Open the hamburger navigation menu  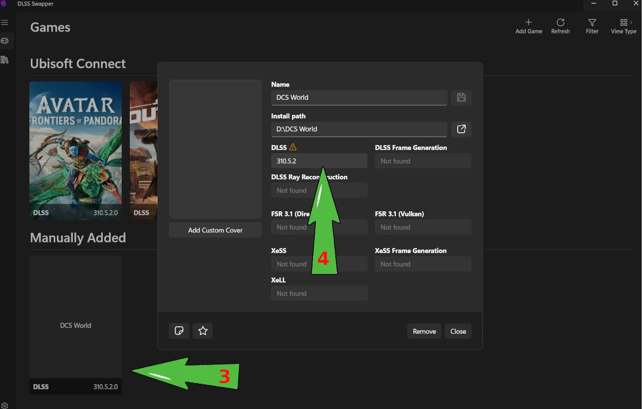5,23
